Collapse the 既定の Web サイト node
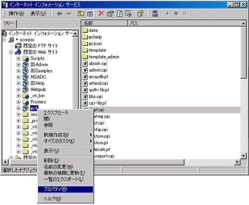 click(x=11, y=52)
